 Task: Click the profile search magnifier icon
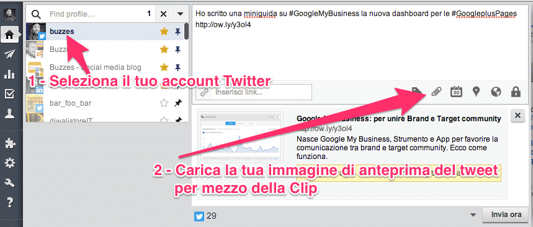(x=37, y=14)
